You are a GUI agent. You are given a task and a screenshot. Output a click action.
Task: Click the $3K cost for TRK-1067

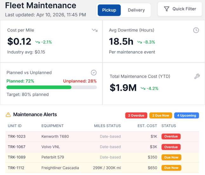[154, 147]
